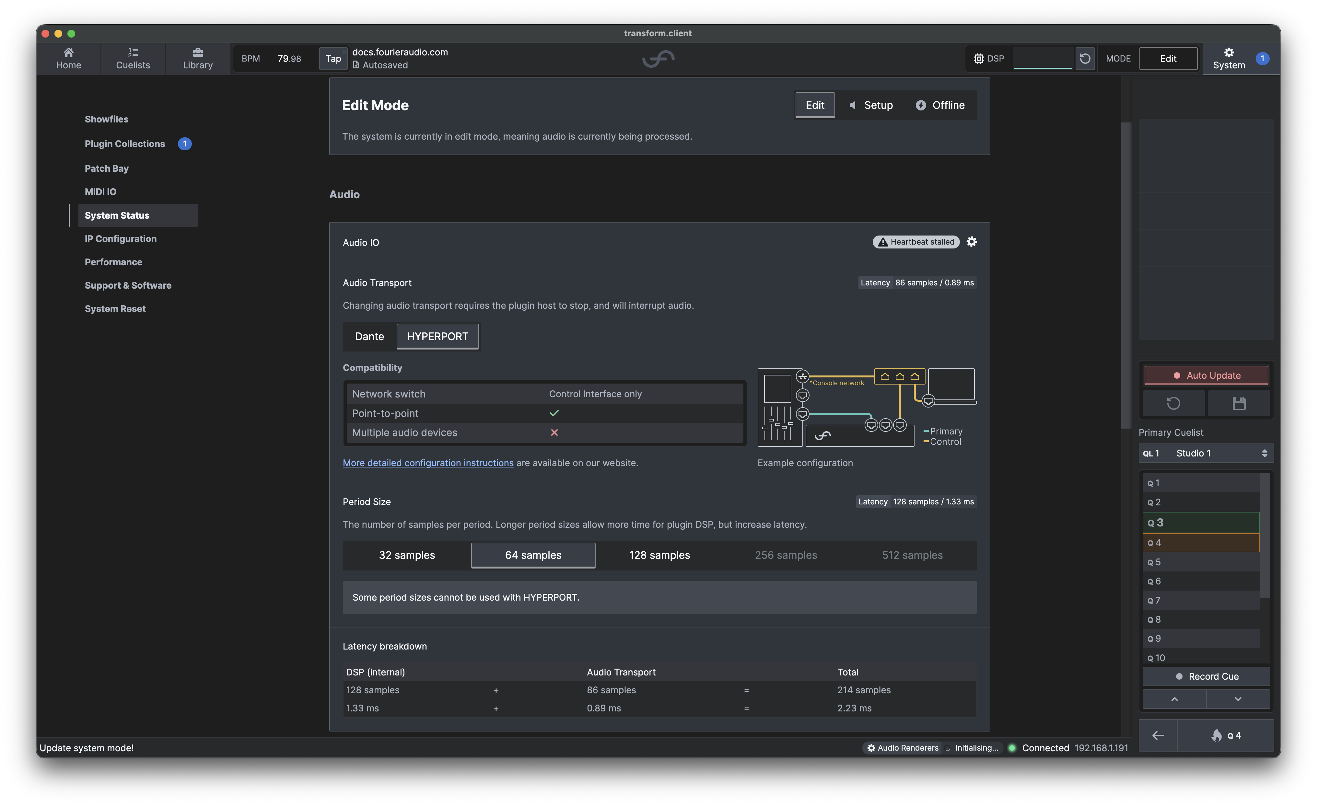Open the Cuelists icon tab
Screen dimensions: 1317x806
pos(133,58)
